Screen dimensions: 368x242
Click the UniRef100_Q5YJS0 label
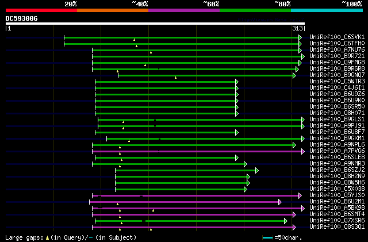[337, 195]
